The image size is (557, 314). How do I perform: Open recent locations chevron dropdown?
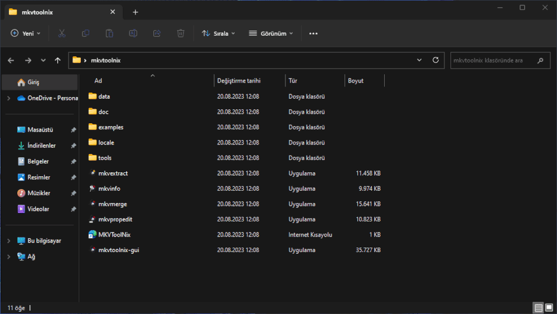[43, 60]
